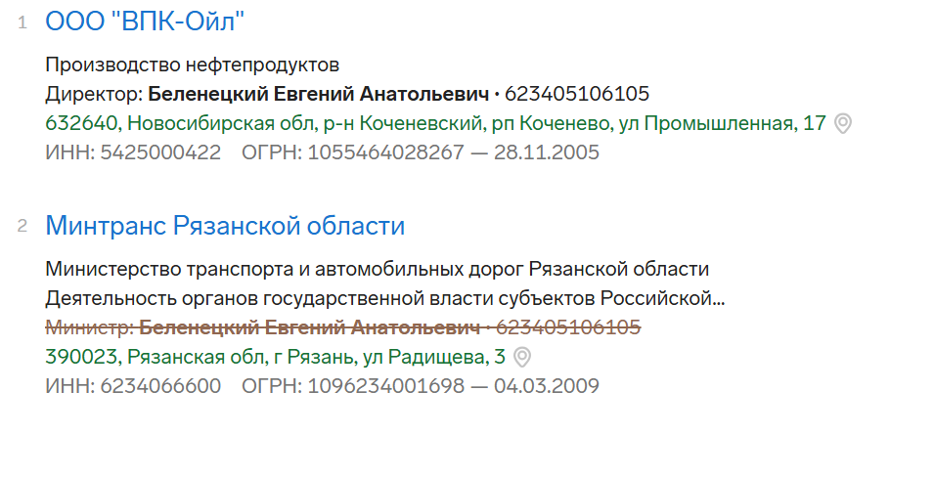935x478 pixels.
Task: Click the Министерство транспорта full name text
Action: click(377, 269)
